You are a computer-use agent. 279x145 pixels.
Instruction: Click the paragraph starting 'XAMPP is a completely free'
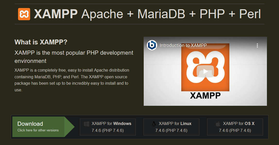tap(72, 80)
